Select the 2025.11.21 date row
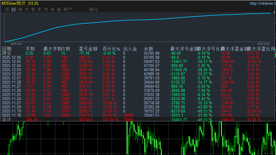Image resolution: width=276 pixels, height=155 pixels. tap(12, 103)
